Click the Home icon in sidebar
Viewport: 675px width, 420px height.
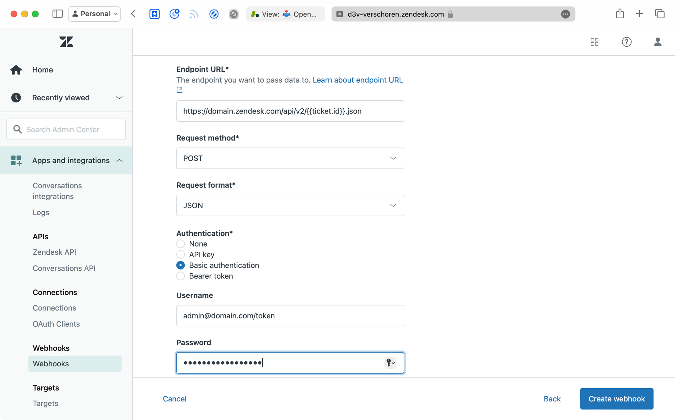click(x=16, y=70)
